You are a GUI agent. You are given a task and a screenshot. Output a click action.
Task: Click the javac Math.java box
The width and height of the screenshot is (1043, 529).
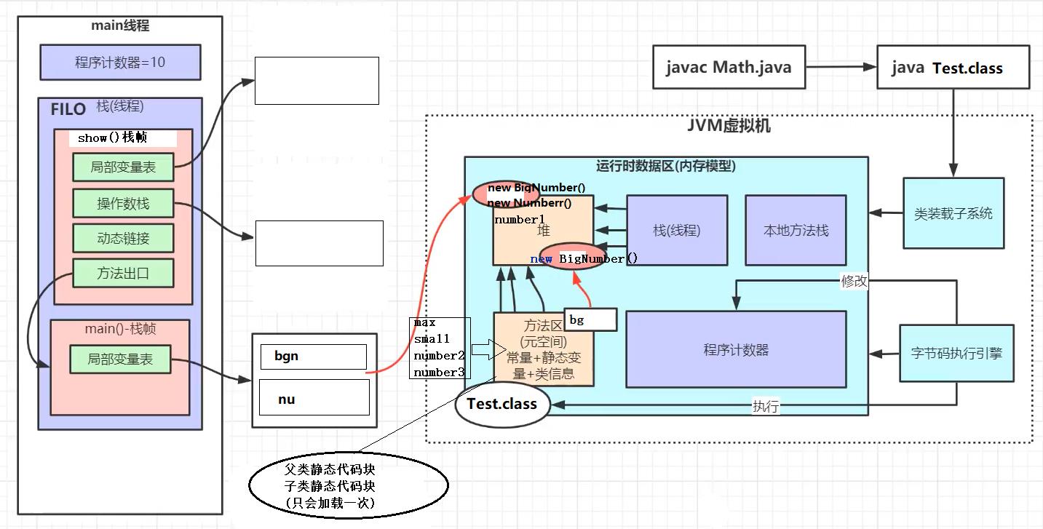729,68
